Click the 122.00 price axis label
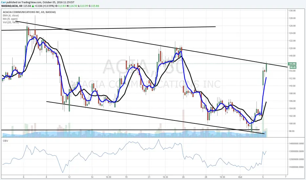Viewport: 306px width, 180px height. pyautogui.click(x=293, y=41)
